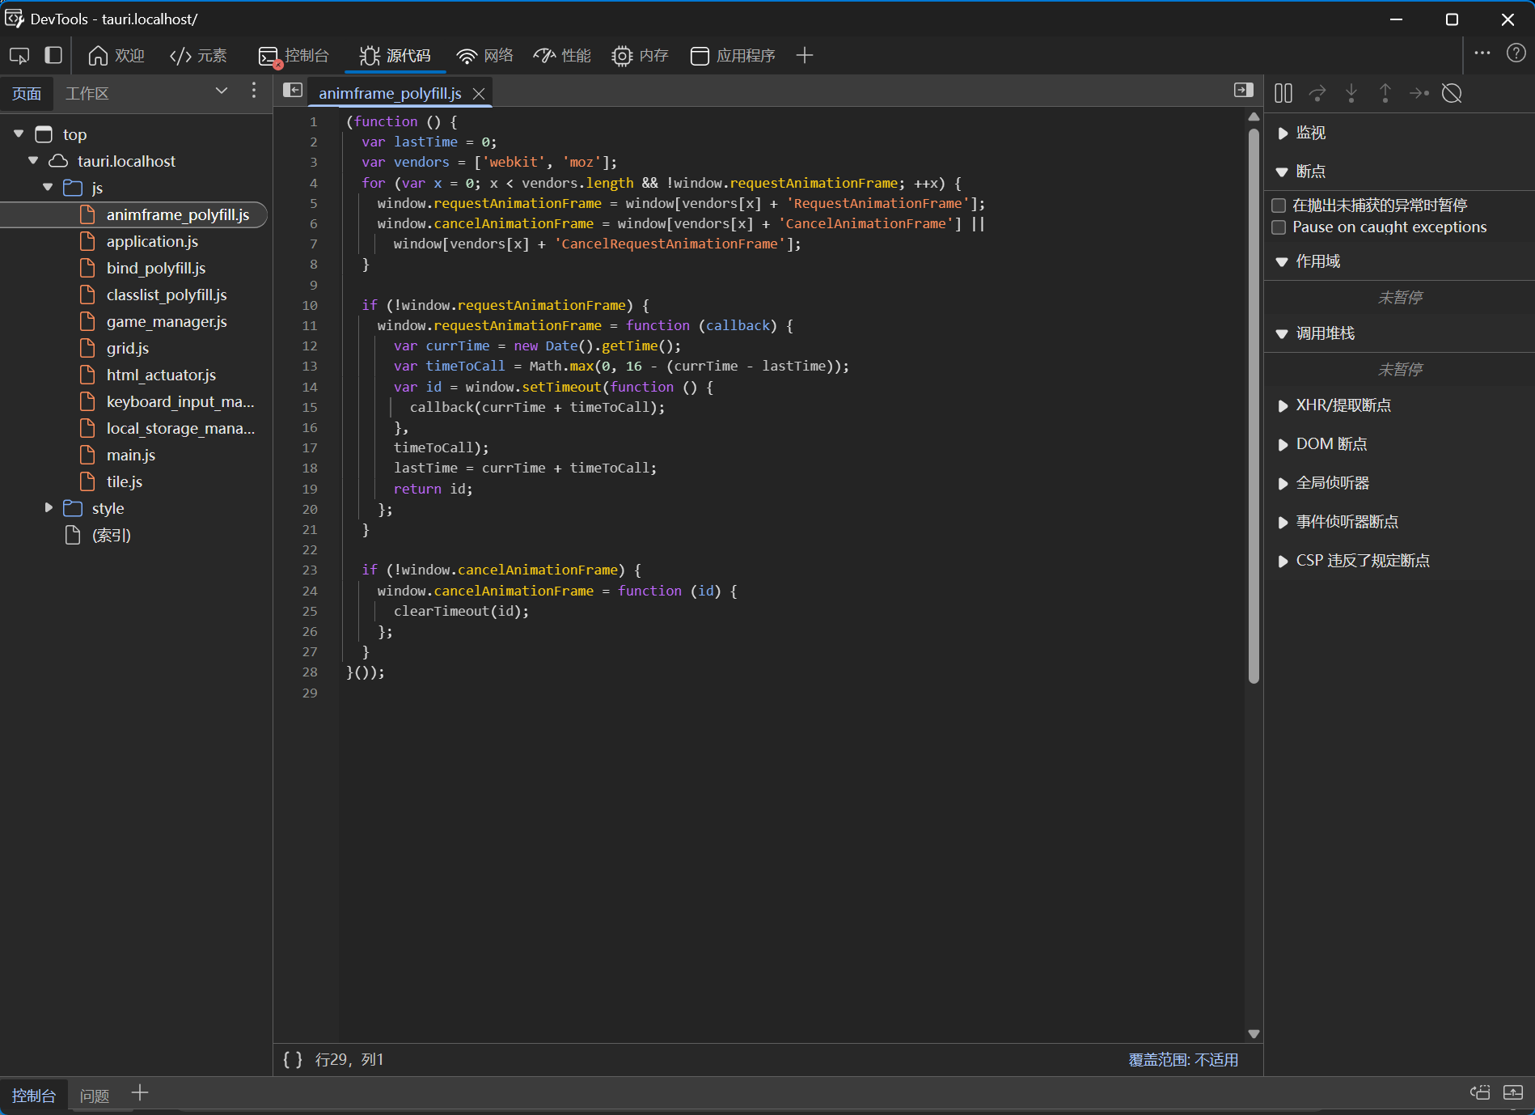The width and height of the screenshot is (1535, 1115).
Task: Click the step into function icon
Action: point(1351,93)
